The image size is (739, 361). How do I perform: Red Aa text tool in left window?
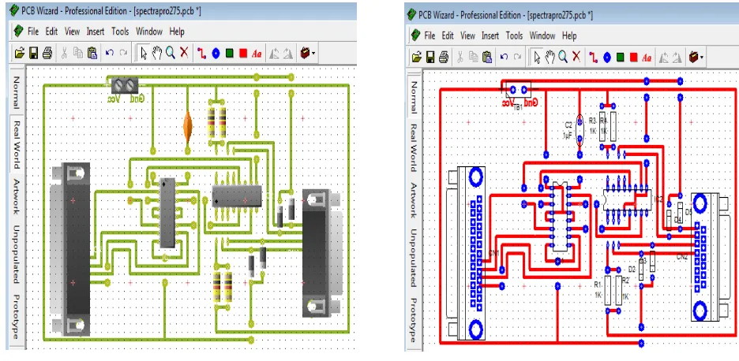coord(257,54)
